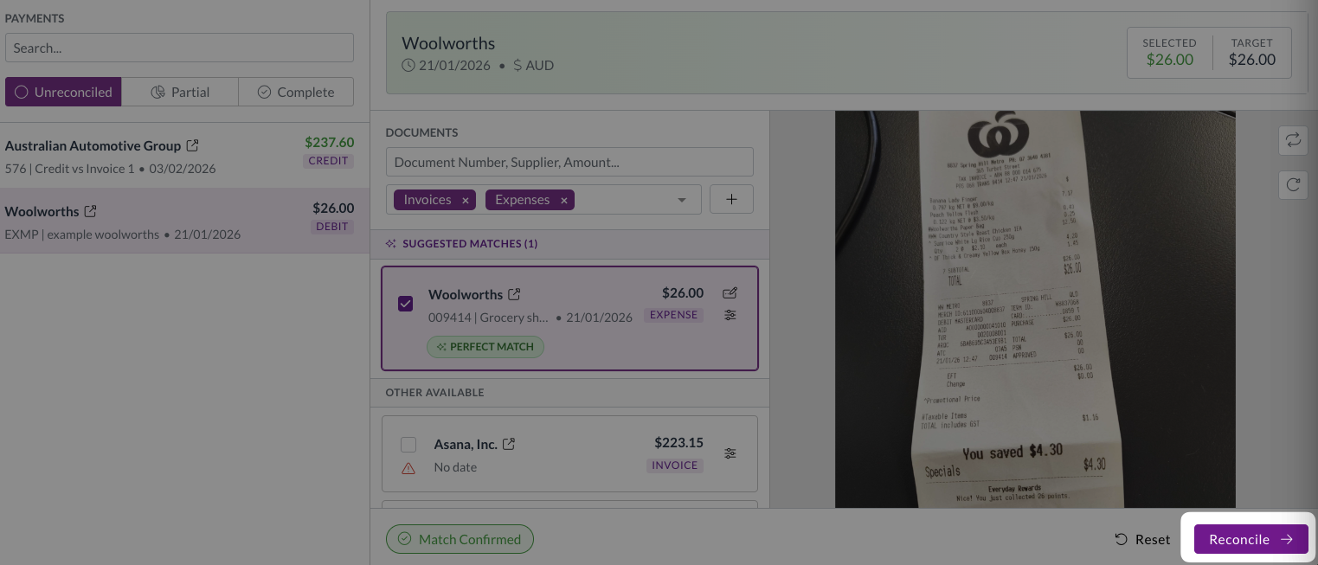
Task: Check the Asana, Inc. invoice checkbox
Action: (x=408, y=445)
